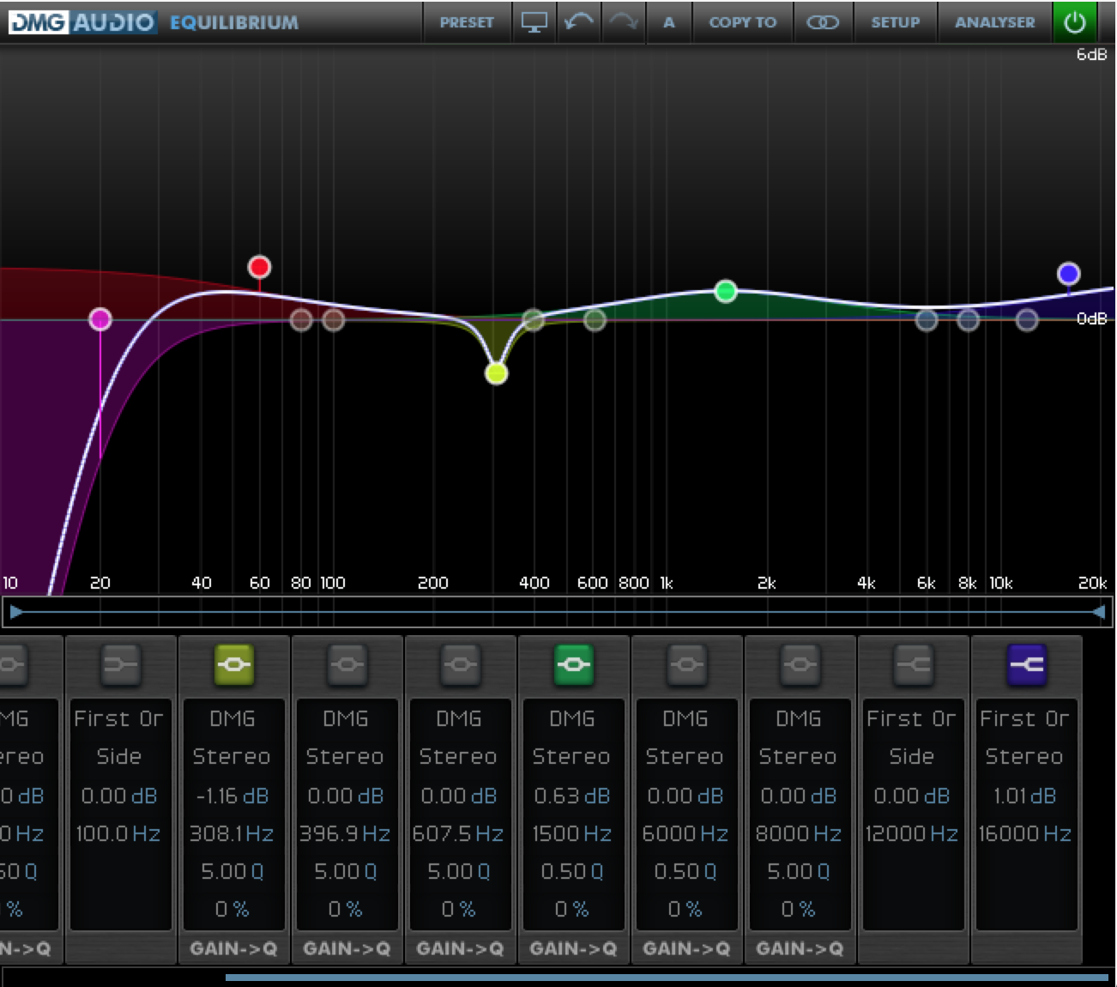Open GAIN->Q dropdown under 8000 Hz band
1117x987 pixels.
[800, 948]
